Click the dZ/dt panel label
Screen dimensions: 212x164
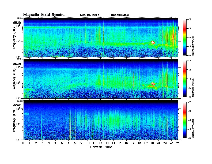[x=17, y=105]
